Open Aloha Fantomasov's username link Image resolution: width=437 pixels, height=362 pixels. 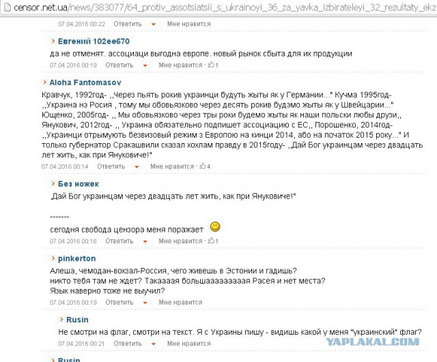tap(85, 82)
